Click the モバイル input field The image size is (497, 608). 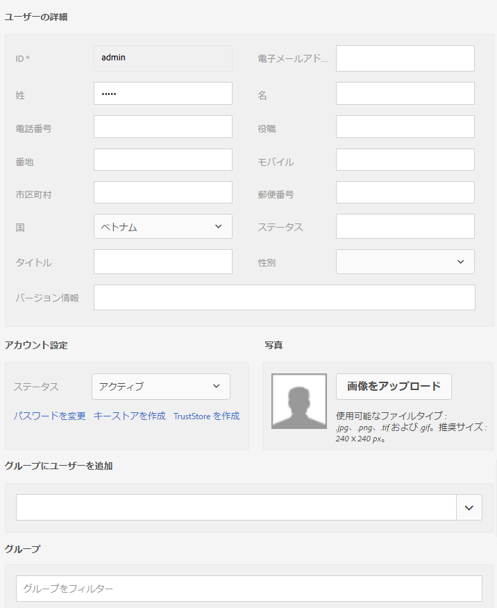405,160
